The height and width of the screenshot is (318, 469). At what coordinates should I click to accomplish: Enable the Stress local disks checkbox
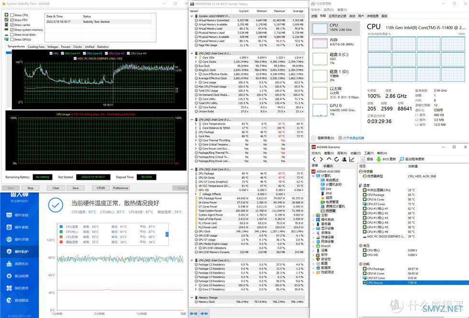pos(12,34)
